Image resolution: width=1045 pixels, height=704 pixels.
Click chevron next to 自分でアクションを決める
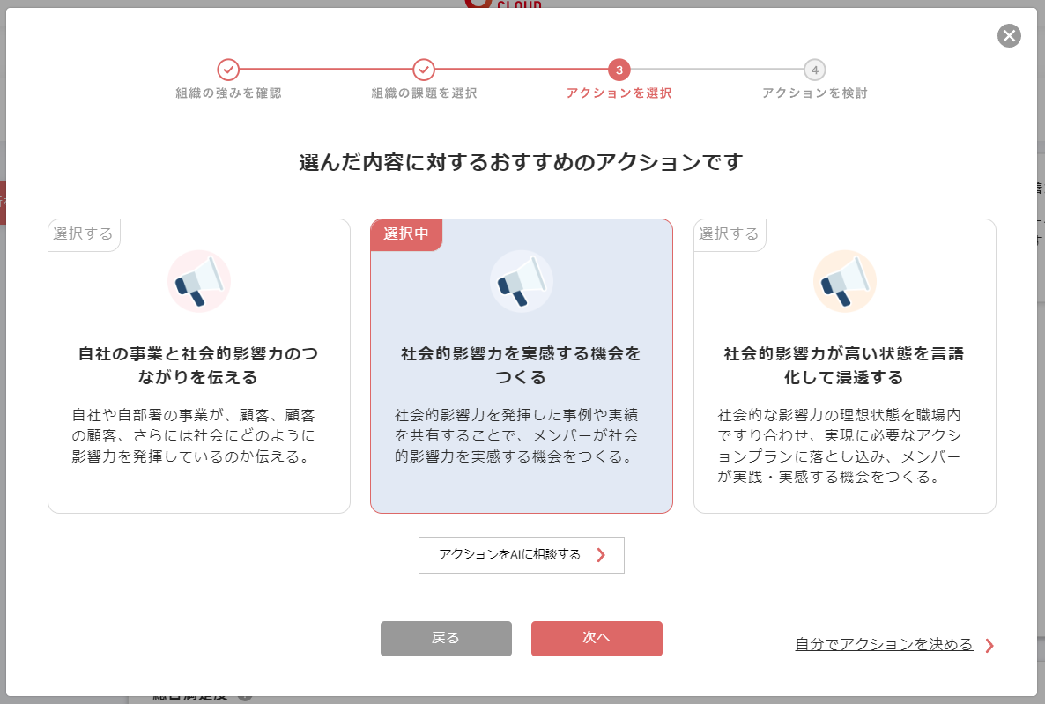click(989, 646)
